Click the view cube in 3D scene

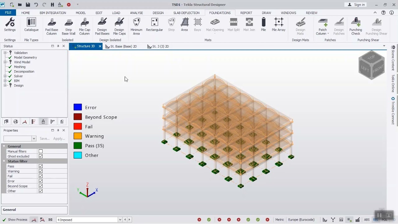pos(372,65)
